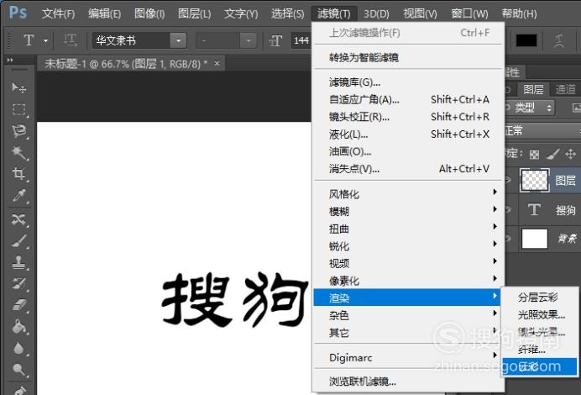This screenshot has height=395, width=581.
Task: Click lock image pixels brush icon
Action: click(x=552, y=154)
